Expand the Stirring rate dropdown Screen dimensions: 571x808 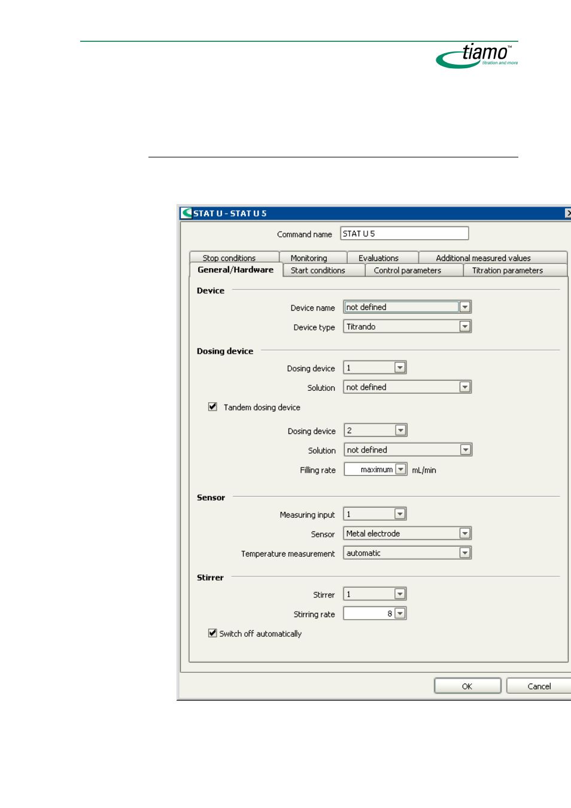(400, 613)
